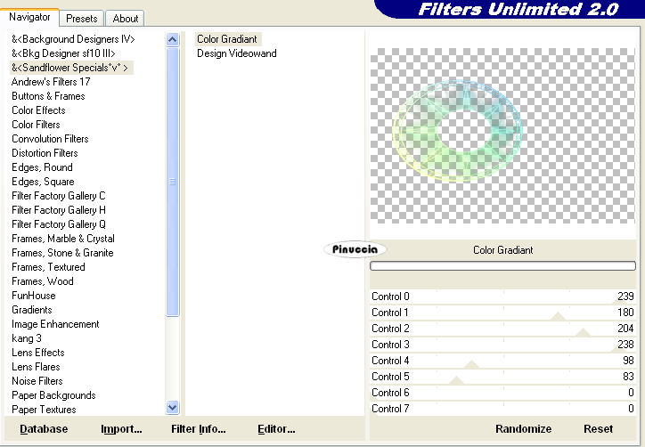
Task: Open the Editor... button
Action: pos(276,429)
